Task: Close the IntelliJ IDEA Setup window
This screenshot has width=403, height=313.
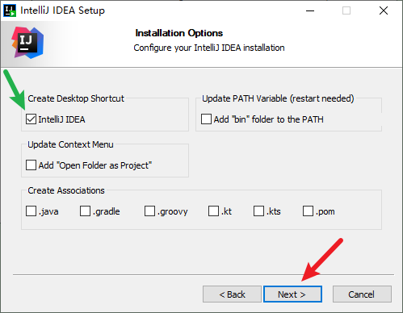Action: point(384,10)
